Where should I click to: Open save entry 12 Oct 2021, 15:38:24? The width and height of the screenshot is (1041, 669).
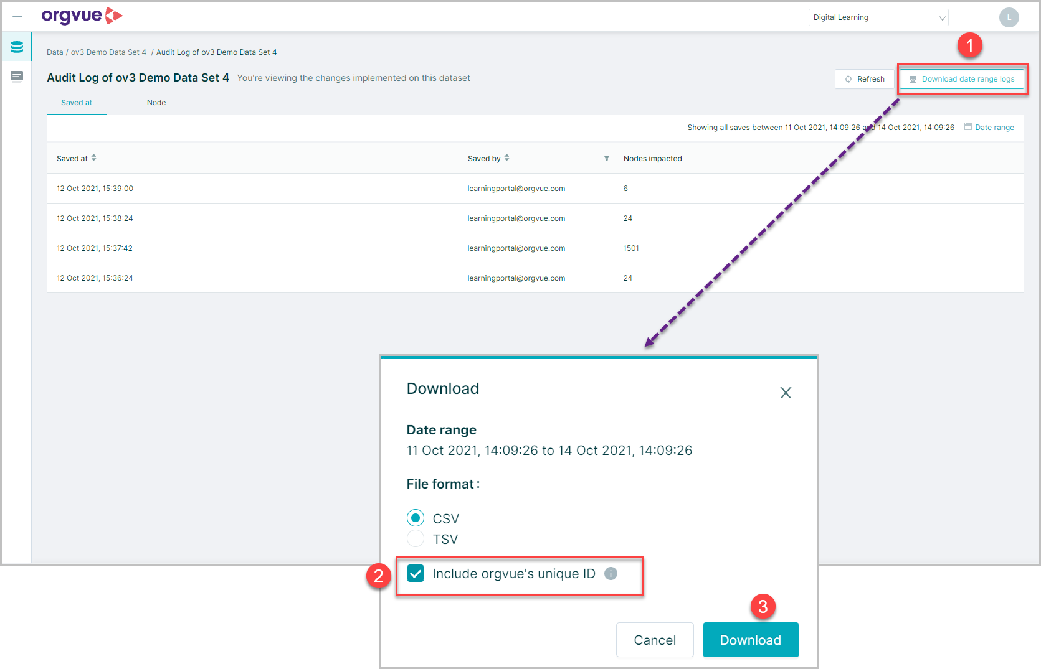coord(95,218)
